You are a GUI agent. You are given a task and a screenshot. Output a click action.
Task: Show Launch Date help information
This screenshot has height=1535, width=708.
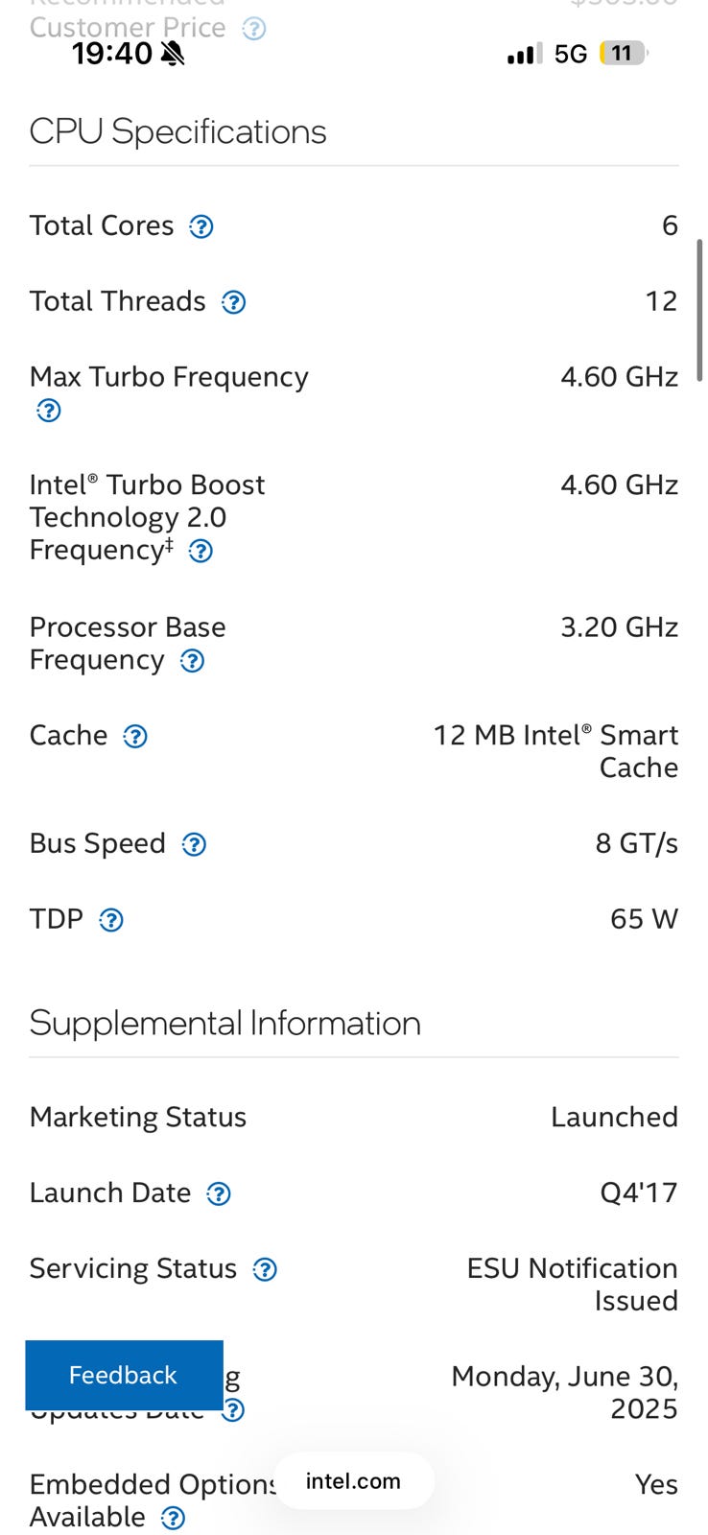point(219,1193)
